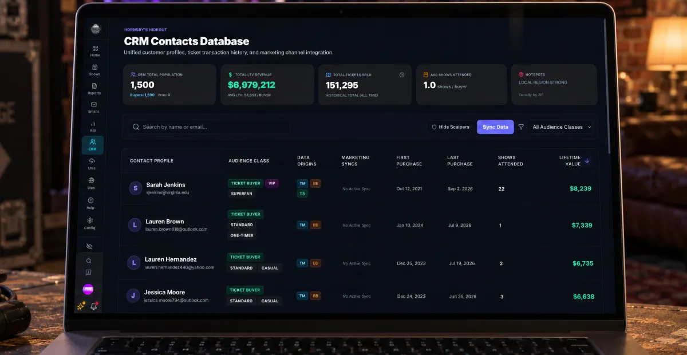Click the Buyers: 1,500 link
Screen dimensions: 687x355
tap(143, 95)
